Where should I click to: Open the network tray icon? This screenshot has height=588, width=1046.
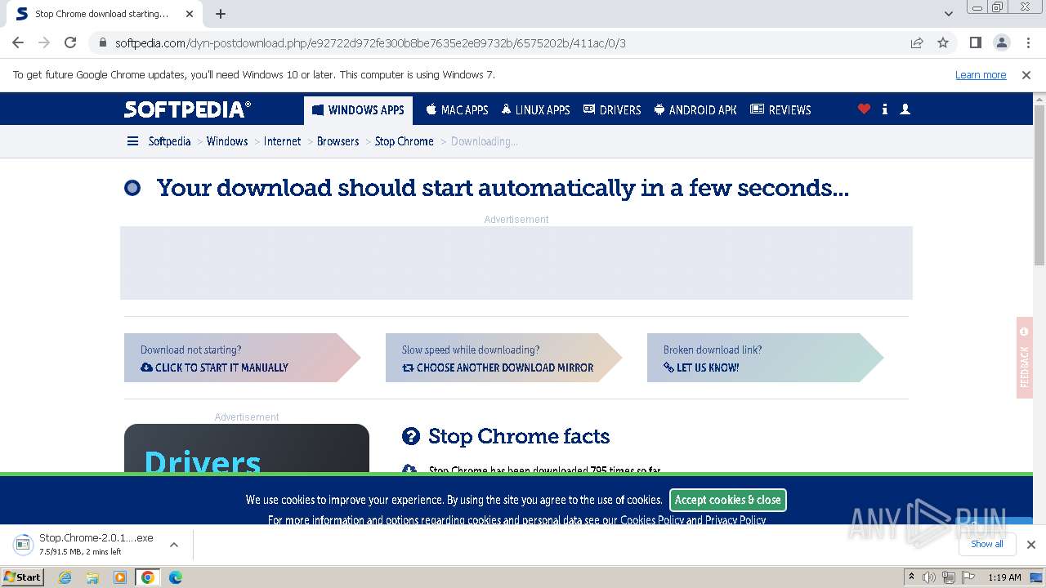(949, 577)
